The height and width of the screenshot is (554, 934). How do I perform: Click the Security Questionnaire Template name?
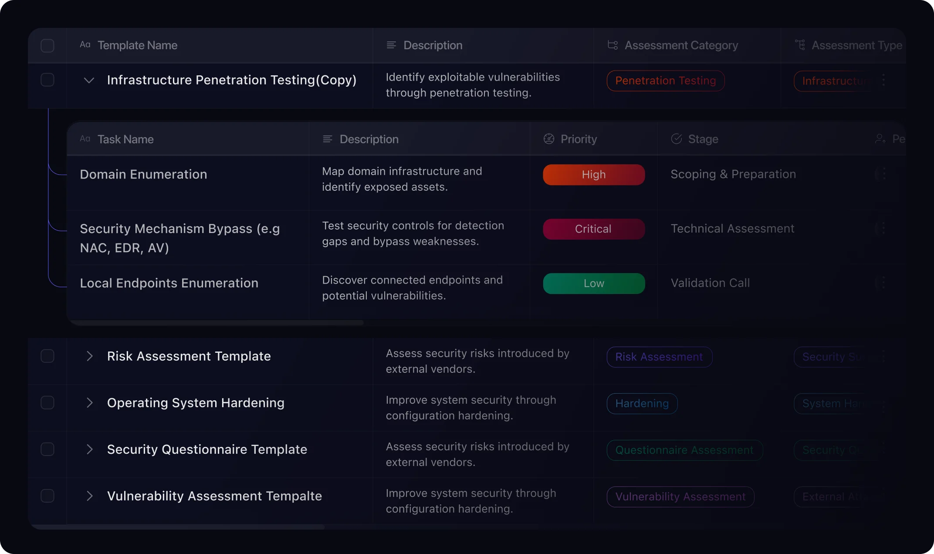(x=207, y=449)
